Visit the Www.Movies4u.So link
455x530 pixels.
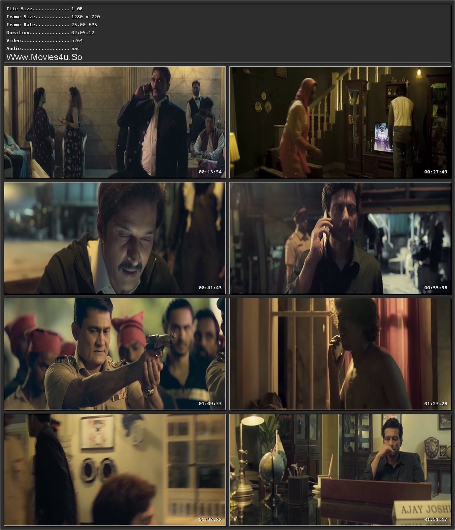(x=44, y=57)
